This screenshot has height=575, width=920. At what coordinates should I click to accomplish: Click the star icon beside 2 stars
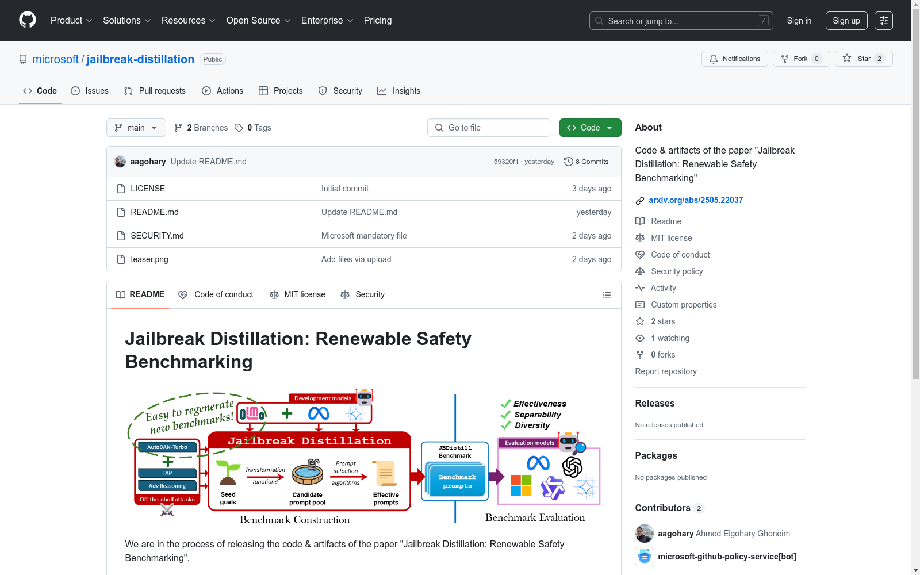pos(640,321)
